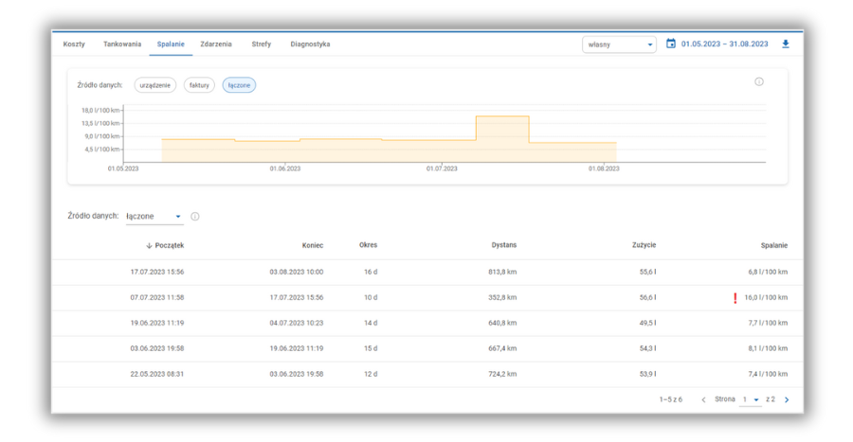The image size is (853, 442).
Task: Go to previous page using left chevron
Action: click(703, 400)
